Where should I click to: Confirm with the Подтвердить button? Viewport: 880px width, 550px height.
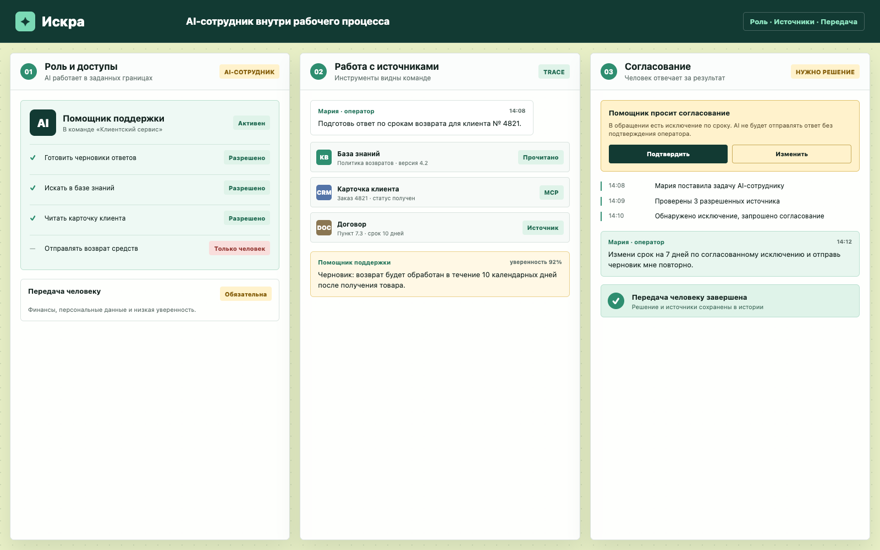coord(668,154)
